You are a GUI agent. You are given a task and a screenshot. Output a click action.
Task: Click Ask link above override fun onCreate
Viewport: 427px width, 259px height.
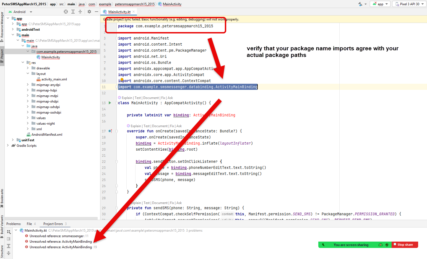point(179,126)
